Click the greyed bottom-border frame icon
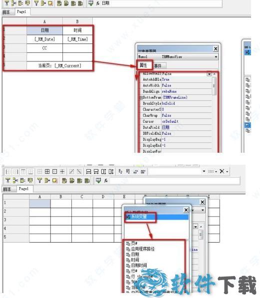Image resolution: width=260 pixels, height=298 pixels. click(30, 172)
